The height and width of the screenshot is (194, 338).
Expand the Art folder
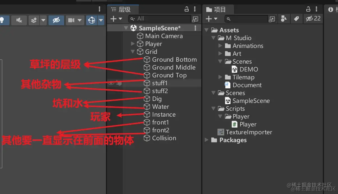[220, 53]
